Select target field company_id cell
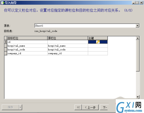Image resolution: width=144 pixels, height=113 pixels. click(x=27, y=53)
